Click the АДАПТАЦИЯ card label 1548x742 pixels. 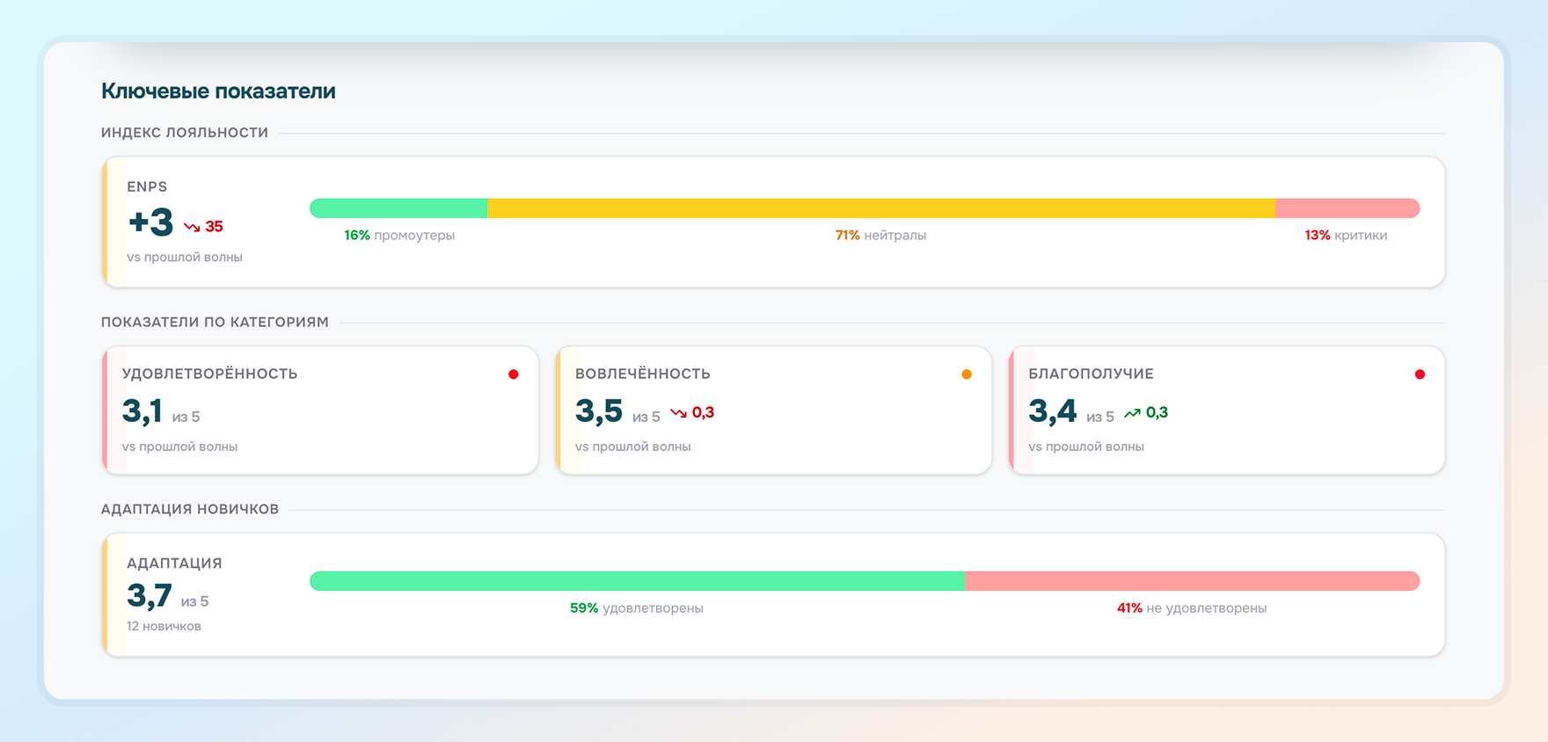tap(174, 564)
